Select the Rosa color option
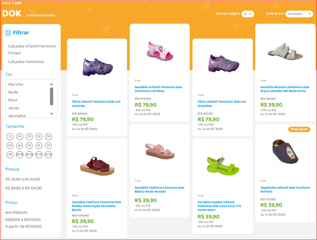 pos(13,100)
